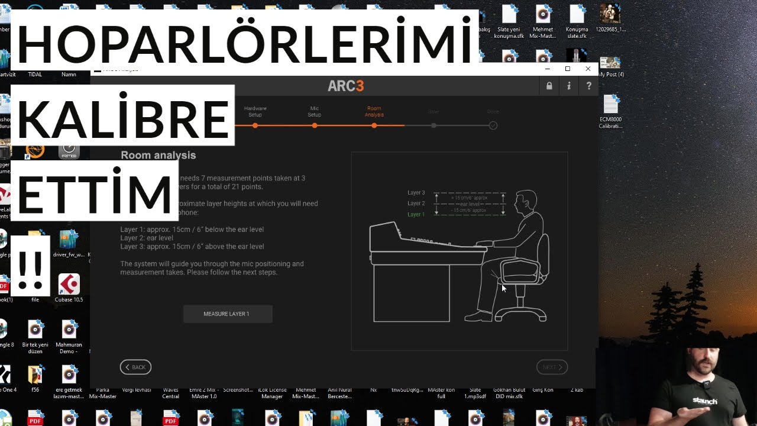The image size is (757, 426).
Task: Click the Layer 1 label in diagram
Action: (x=416, y=214)
